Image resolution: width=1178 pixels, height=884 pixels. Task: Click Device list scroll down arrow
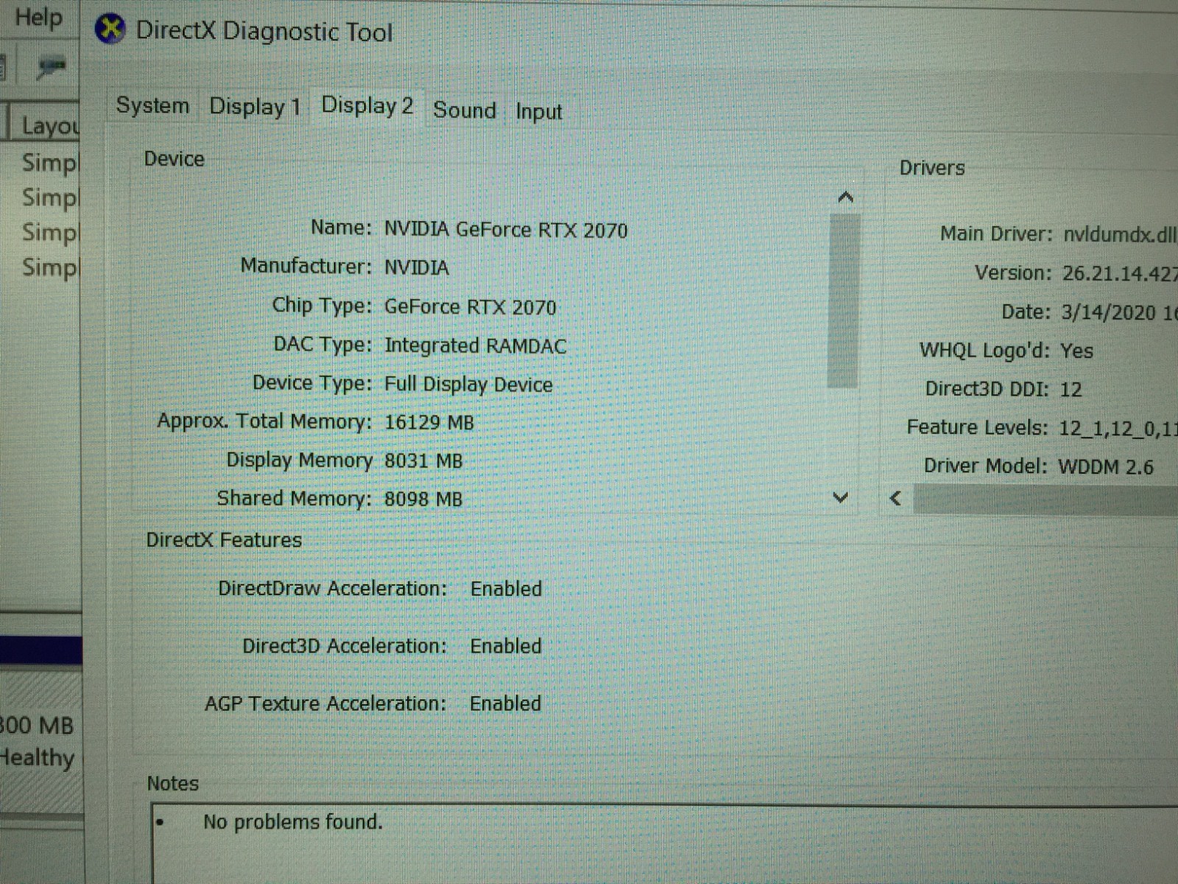[841, 498]
